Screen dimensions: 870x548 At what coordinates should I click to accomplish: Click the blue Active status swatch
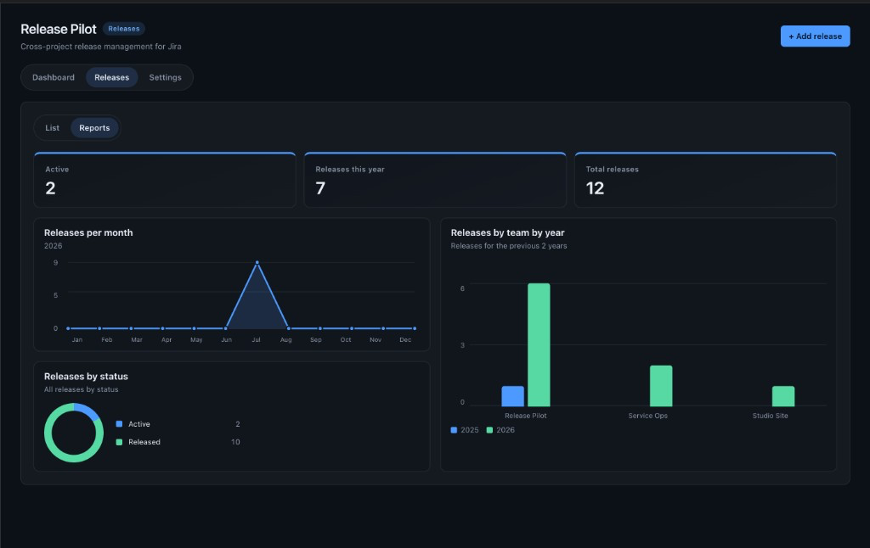click(x=119, y=424)
